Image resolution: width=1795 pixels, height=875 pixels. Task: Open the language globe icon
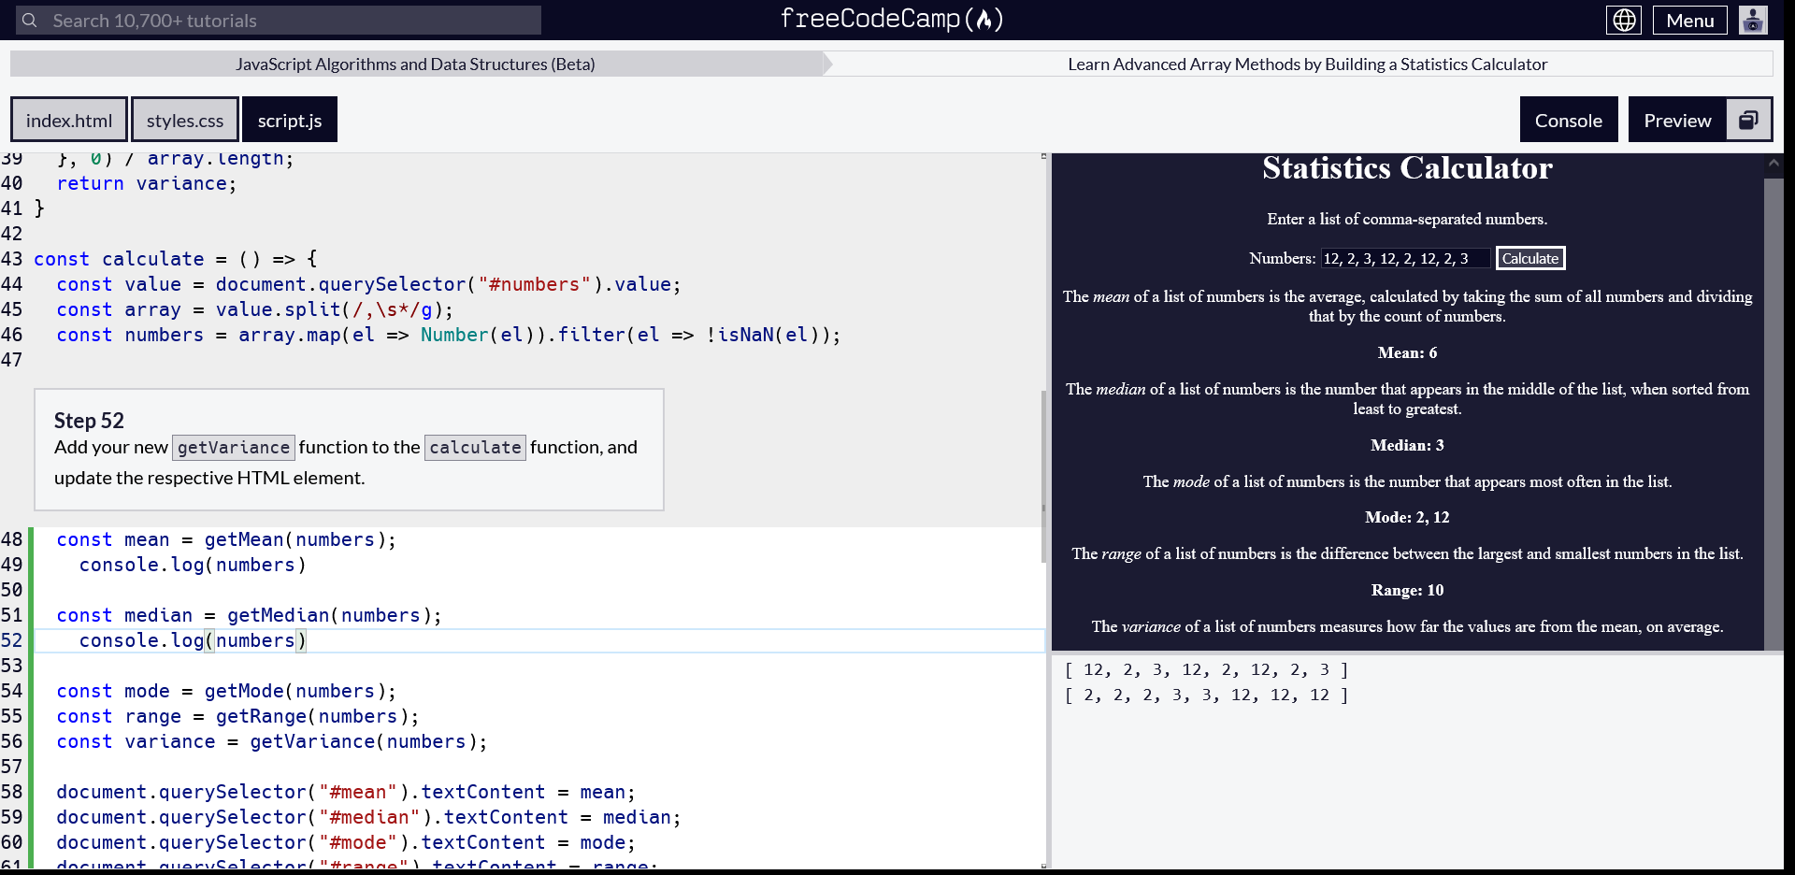tap(1624, 20)
